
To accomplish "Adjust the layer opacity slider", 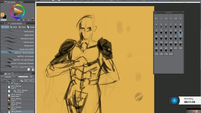I will coord(23,77).
